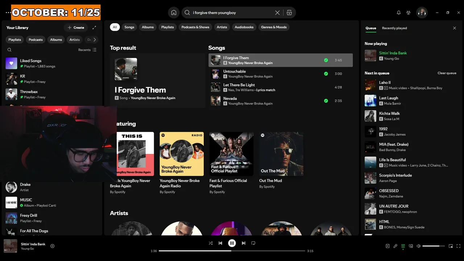Pause the current song
This screenshot has height=261, width=464.
click(232, 243)
